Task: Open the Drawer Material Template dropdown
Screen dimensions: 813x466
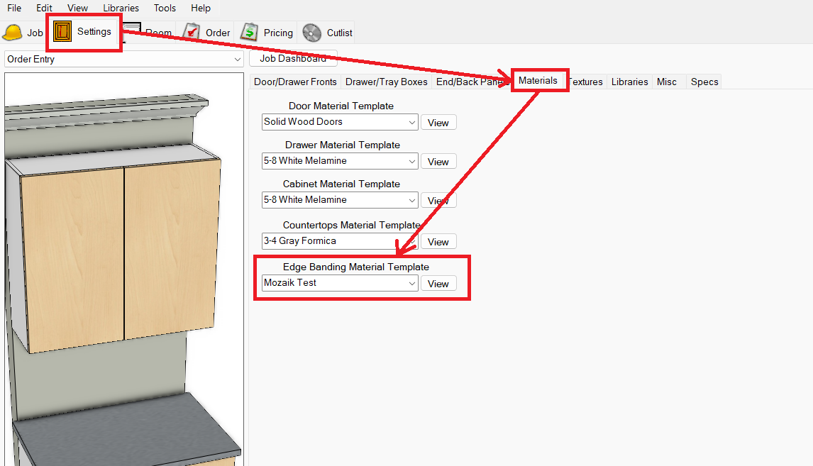Action: point(411,161)
